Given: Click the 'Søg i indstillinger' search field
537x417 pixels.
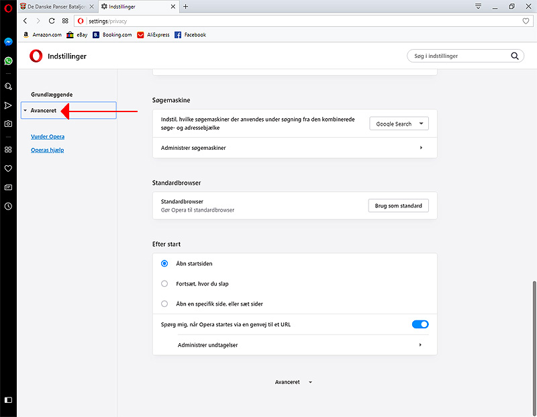Looking at the screenshot, I should (460, 56).
